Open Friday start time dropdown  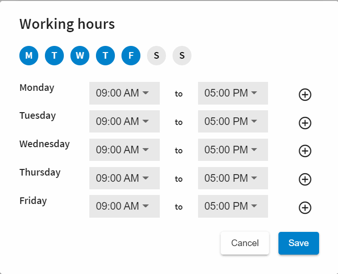(124, 207)
